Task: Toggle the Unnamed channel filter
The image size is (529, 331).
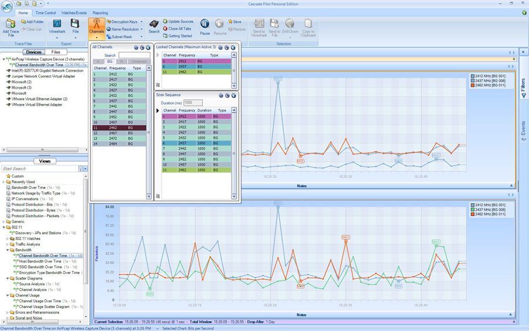Action: [139, 61]
